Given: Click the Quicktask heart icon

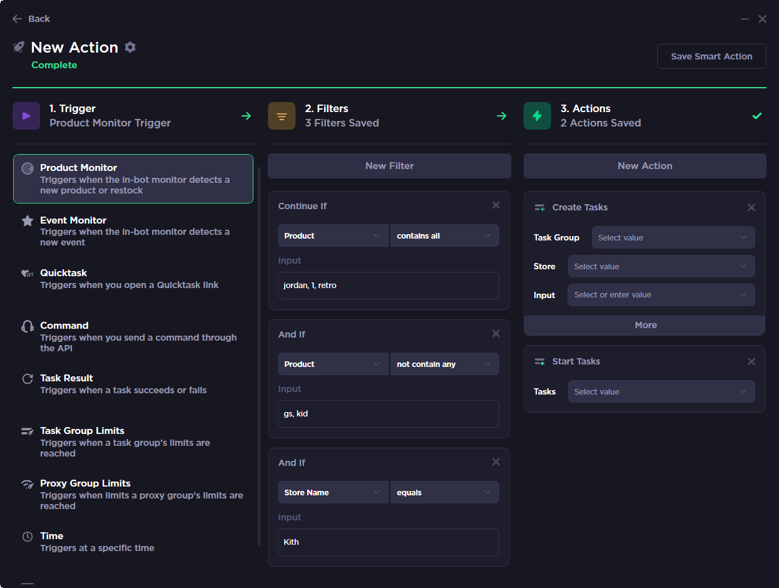Looking at the screenshot, I should (28, 274).
